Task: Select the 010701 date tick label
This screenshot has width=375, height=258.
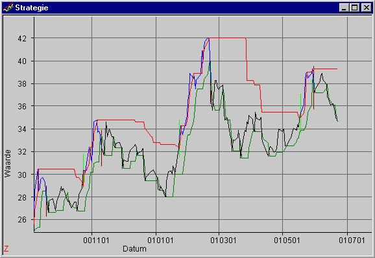Action: [352, 240]
